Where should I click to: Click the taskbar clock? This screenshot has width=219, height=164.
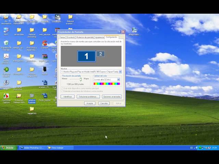pyautogui.click(x=214, y=148)
